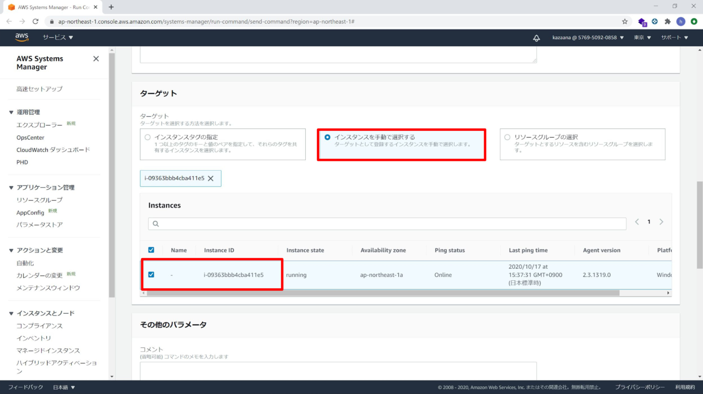Open notifications via the bell icon
The width and height of the screenshot is (703, 394).
pyautogui.click(x=536, y=37)
